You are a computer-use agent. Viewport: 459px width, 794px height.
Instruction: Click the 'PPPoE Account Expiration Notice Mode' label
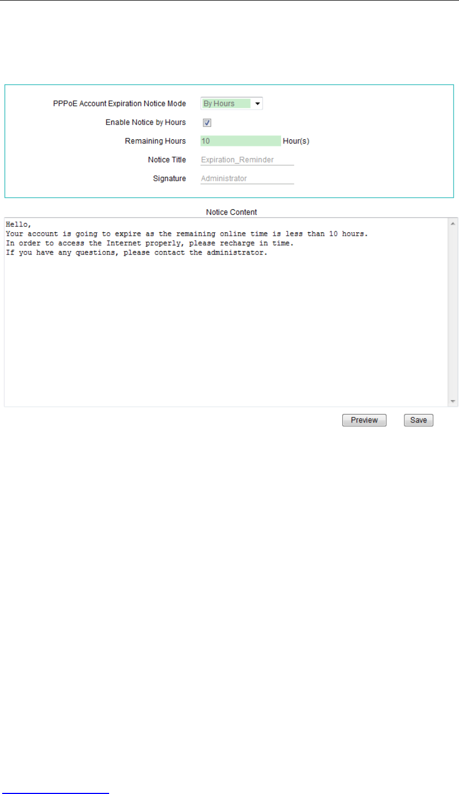coord(120,104)
